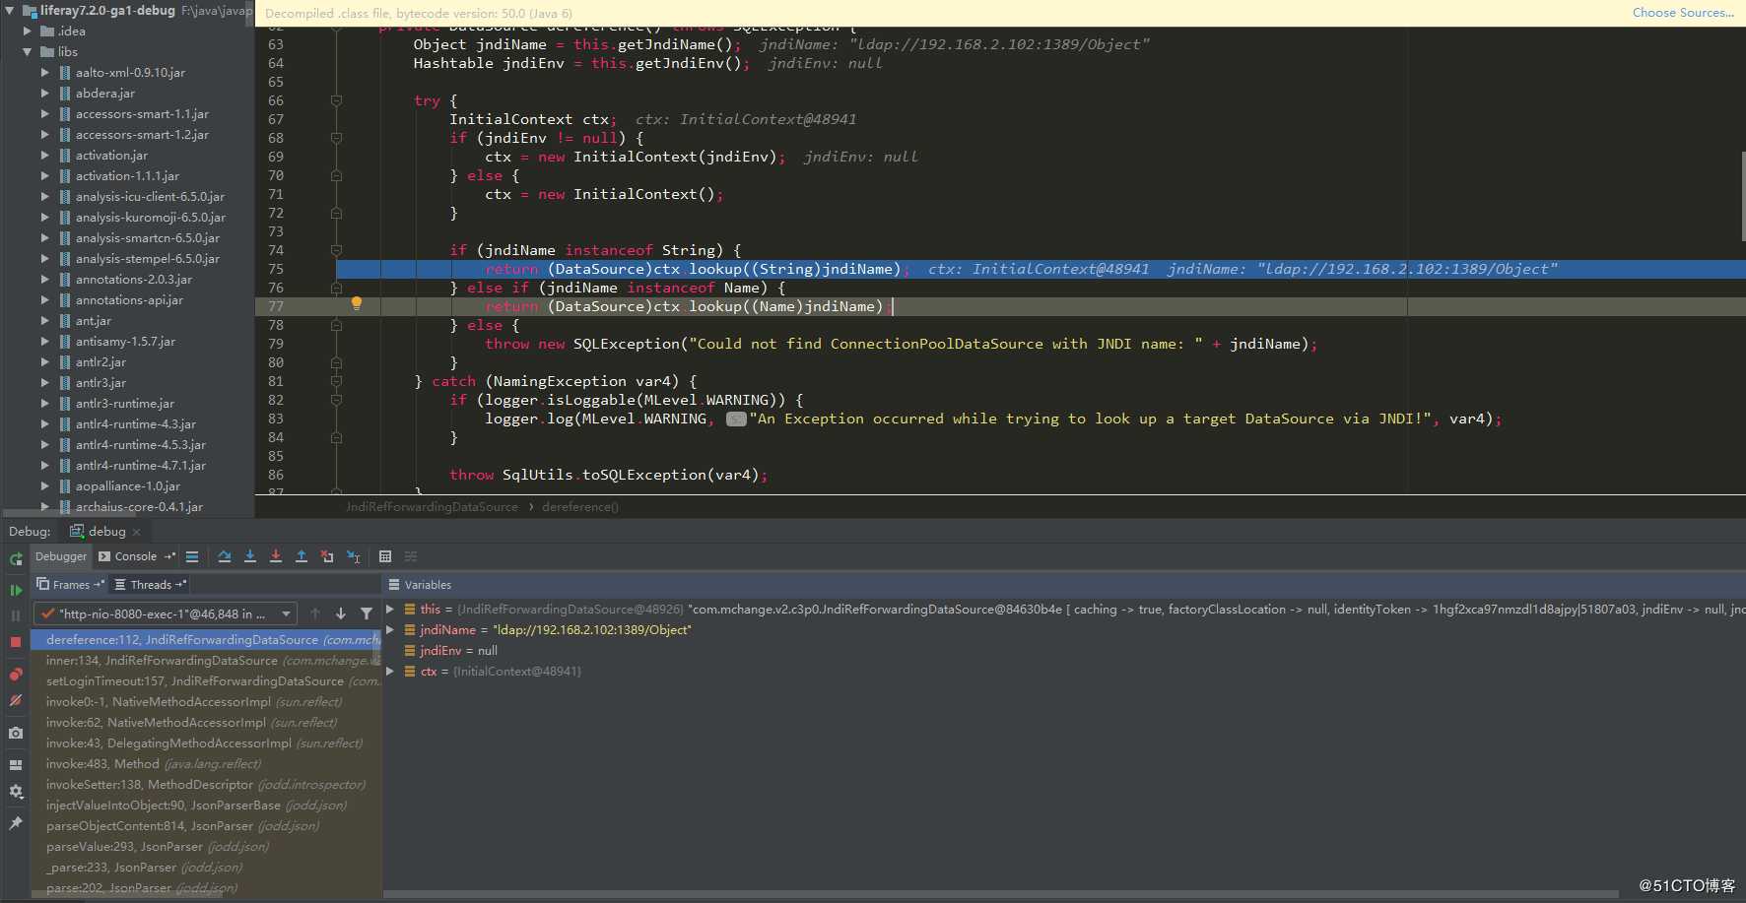The image size is (1746, 903).
Task: Collapse the libs folder
Action: [x=28, y=52]
